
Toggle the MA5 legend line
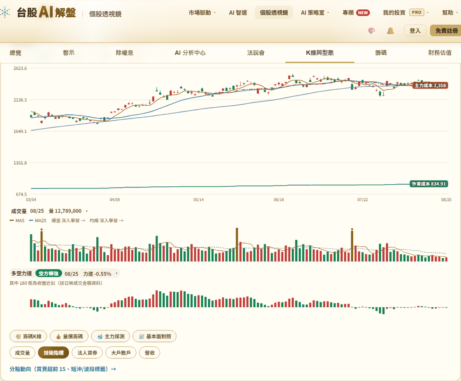click(17, 221)
